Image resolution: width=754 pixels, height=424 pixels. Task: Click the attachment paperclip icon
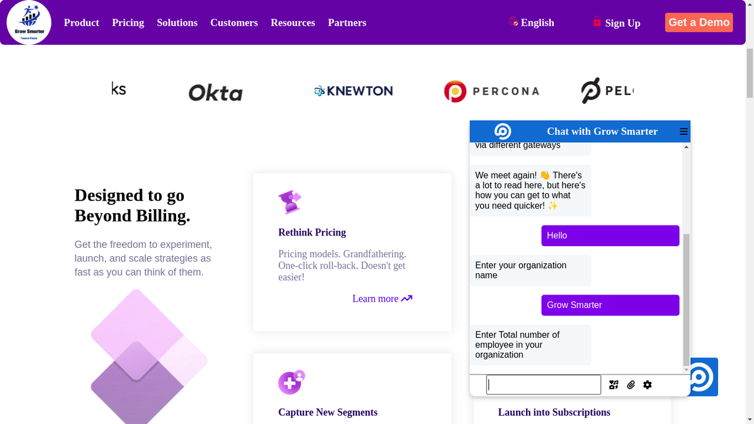[631, 385]
